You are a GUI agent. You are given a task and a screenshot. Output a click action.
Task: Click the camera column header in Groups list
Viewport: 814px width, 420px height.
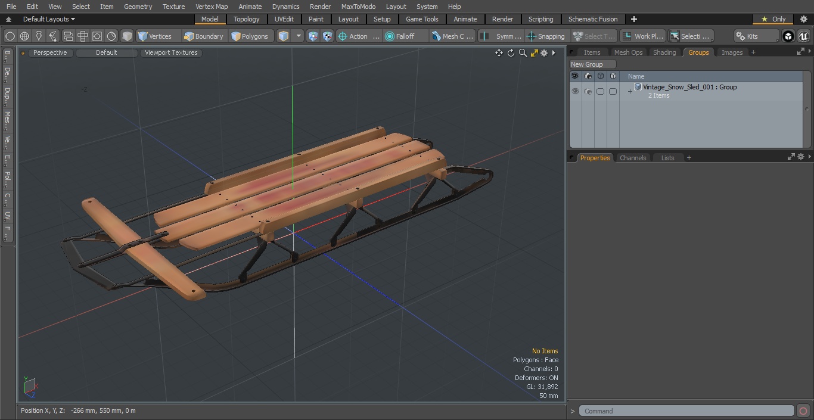pos(588,76)
